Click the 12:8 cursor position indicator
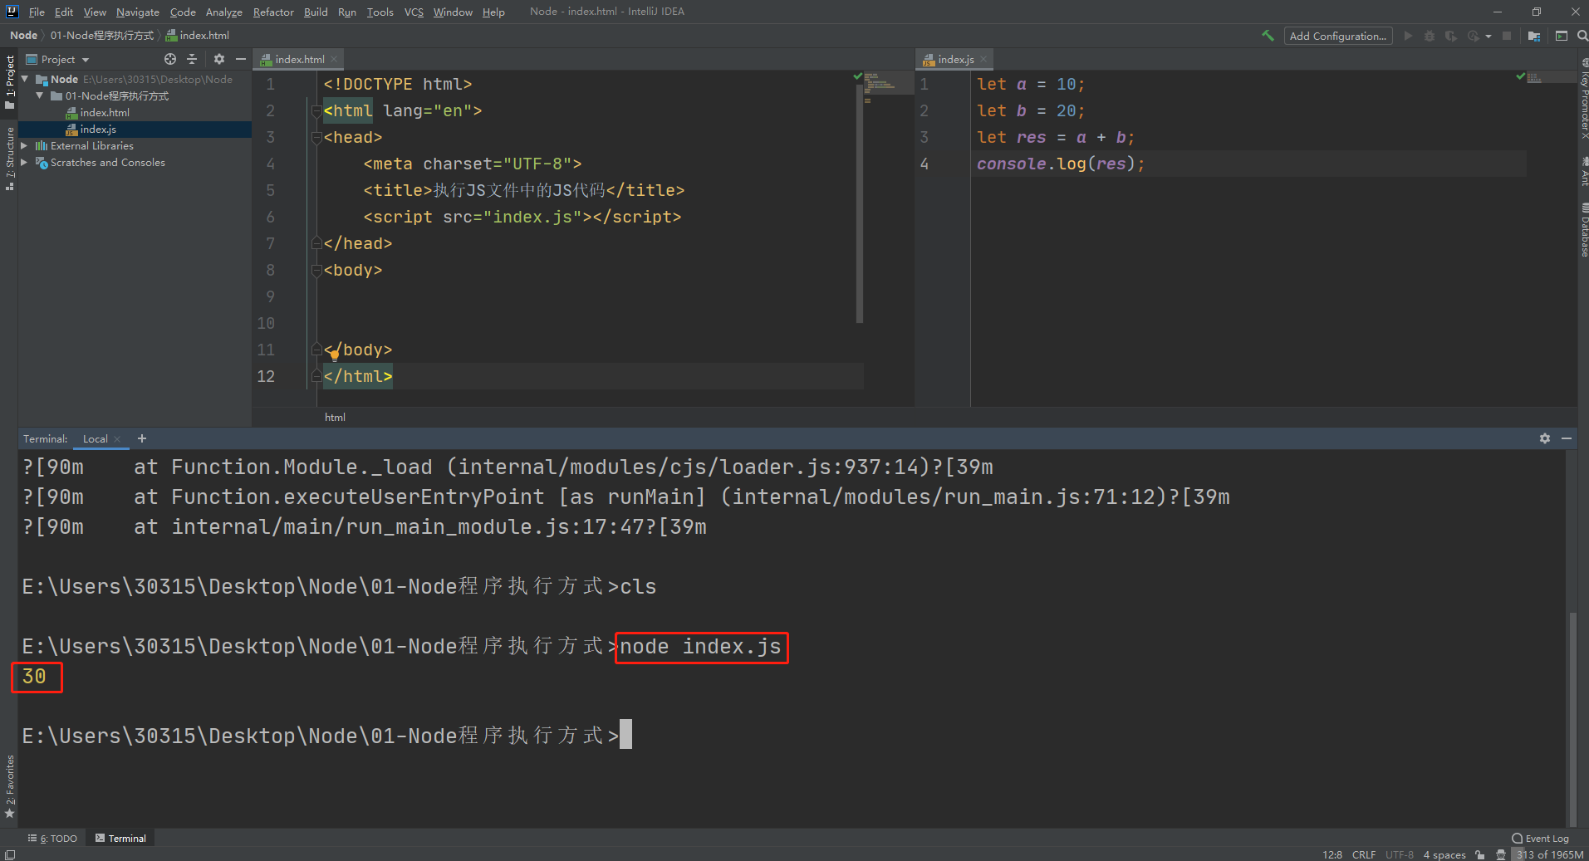Image resolution: width=1589 pixels, height=861 pixels. [x=1332, y=854]
